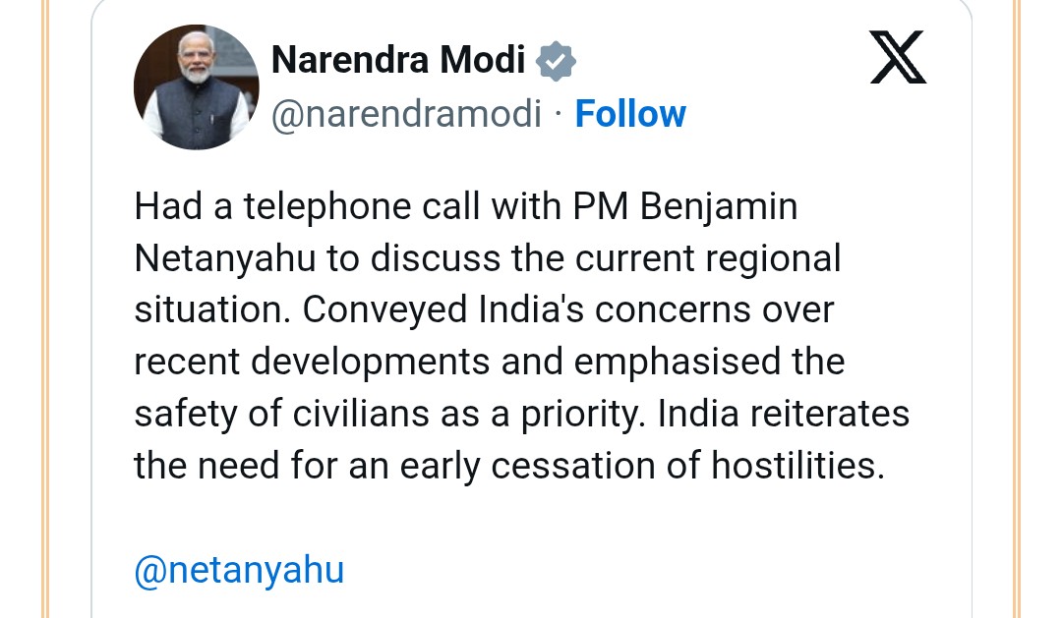This screenshot has height=618, width=1062.
Task: Click the verified badge next to Narendra Modi
Action: point(556,60)
